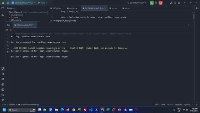Screen dimensions: 200x113
Task: Open the main hamburger menu
Action: pyautogui.click(x=7, y=3)
